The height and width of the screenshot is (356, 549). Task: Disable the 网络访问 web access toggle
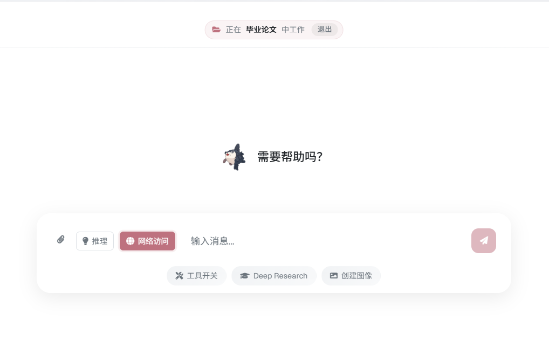click(x=147, y=241)
